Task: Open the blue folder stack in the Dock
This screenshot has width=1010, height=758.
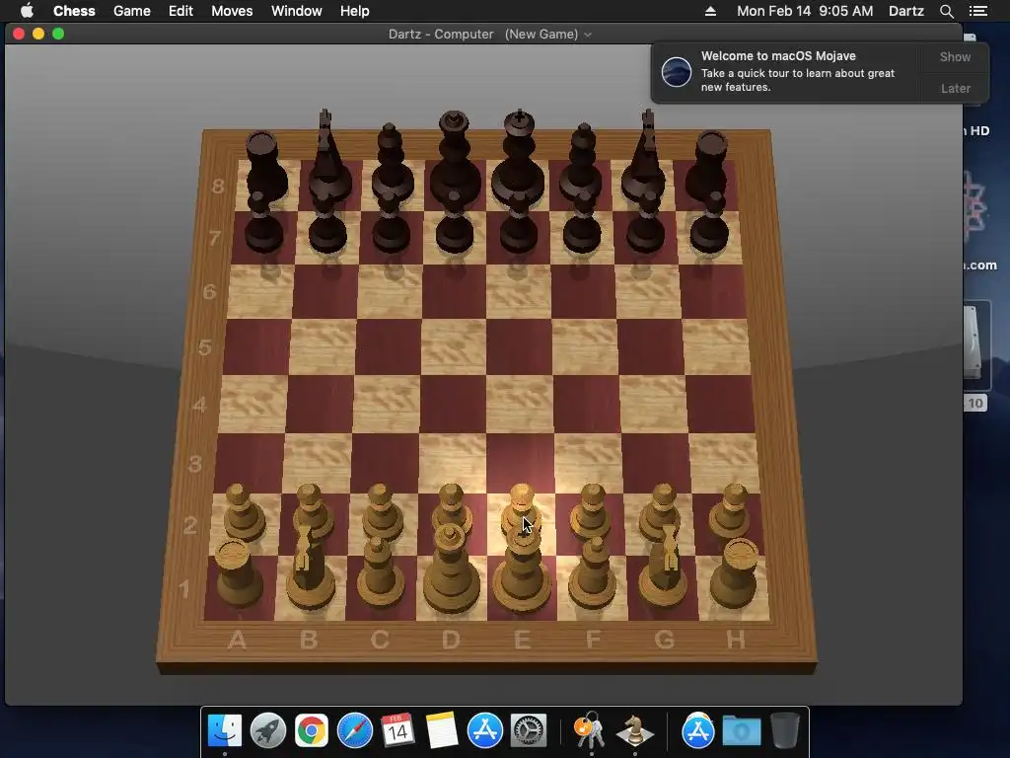Action: [742, 731]
